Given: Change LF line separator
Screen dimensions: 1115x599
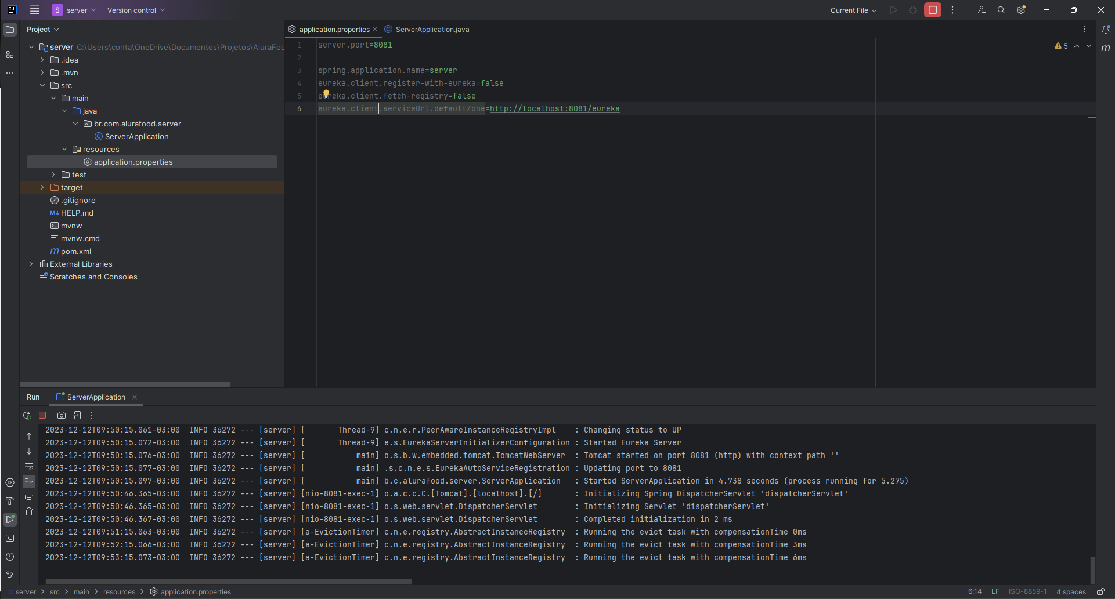Looking at the screenshot, I should pos(995,591).
